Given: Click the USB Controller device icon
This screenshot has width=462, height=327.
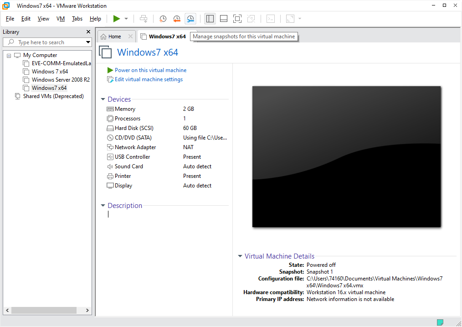Looking at the screenshot, I should tap(110, 157).
